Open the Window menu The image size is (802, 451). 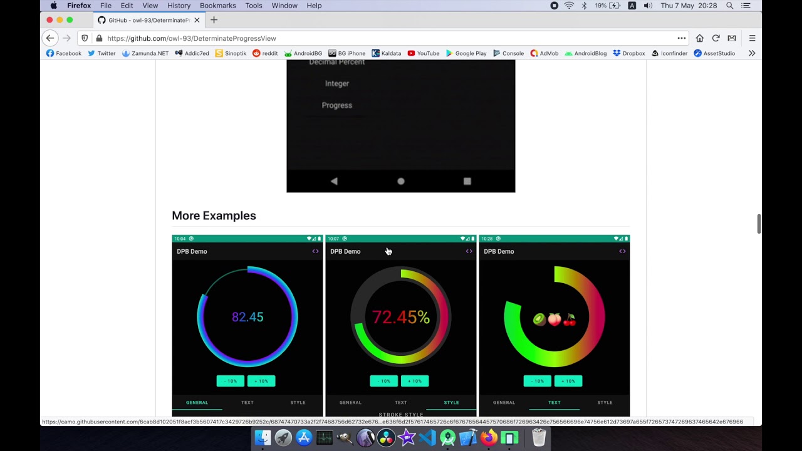click(284, 6)
